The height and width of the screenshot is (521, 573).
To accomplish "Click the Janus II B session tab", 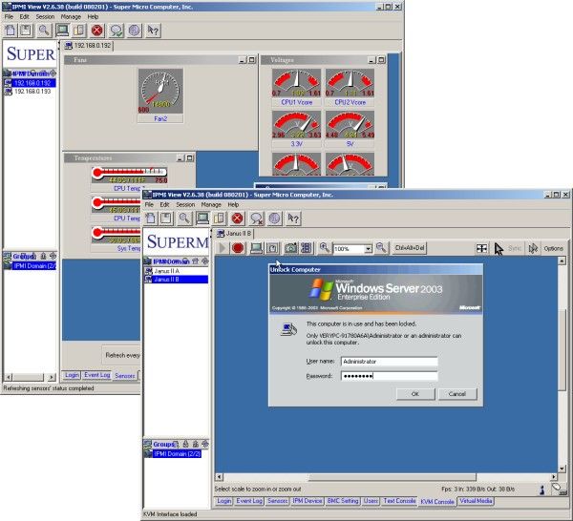I will coord(235,233).
